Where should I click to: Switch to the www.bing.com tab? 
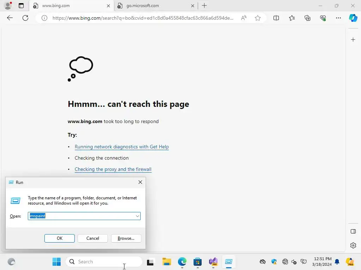coord(71,6)
